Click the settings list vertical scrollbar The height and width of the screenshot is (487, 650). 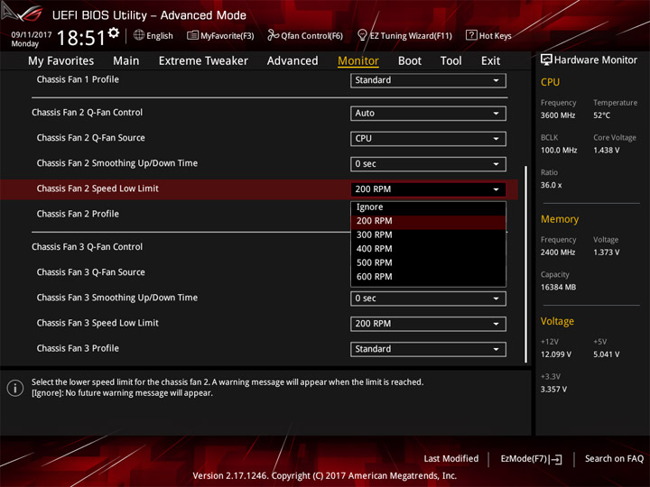click(526, 264)
